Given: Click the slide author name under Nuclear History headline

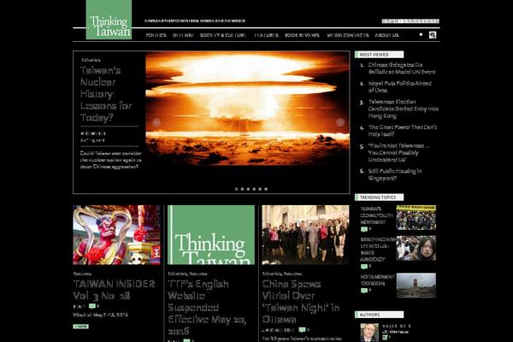Looking at the screenshot, I should pos(93,133).
